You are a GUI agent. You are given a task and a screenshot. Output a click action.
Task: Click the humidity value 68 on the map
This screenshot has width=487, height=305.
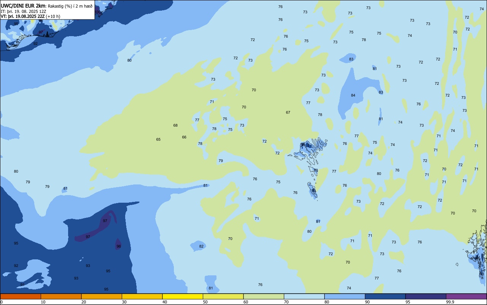pyautogui.click(x=175, y=125)
